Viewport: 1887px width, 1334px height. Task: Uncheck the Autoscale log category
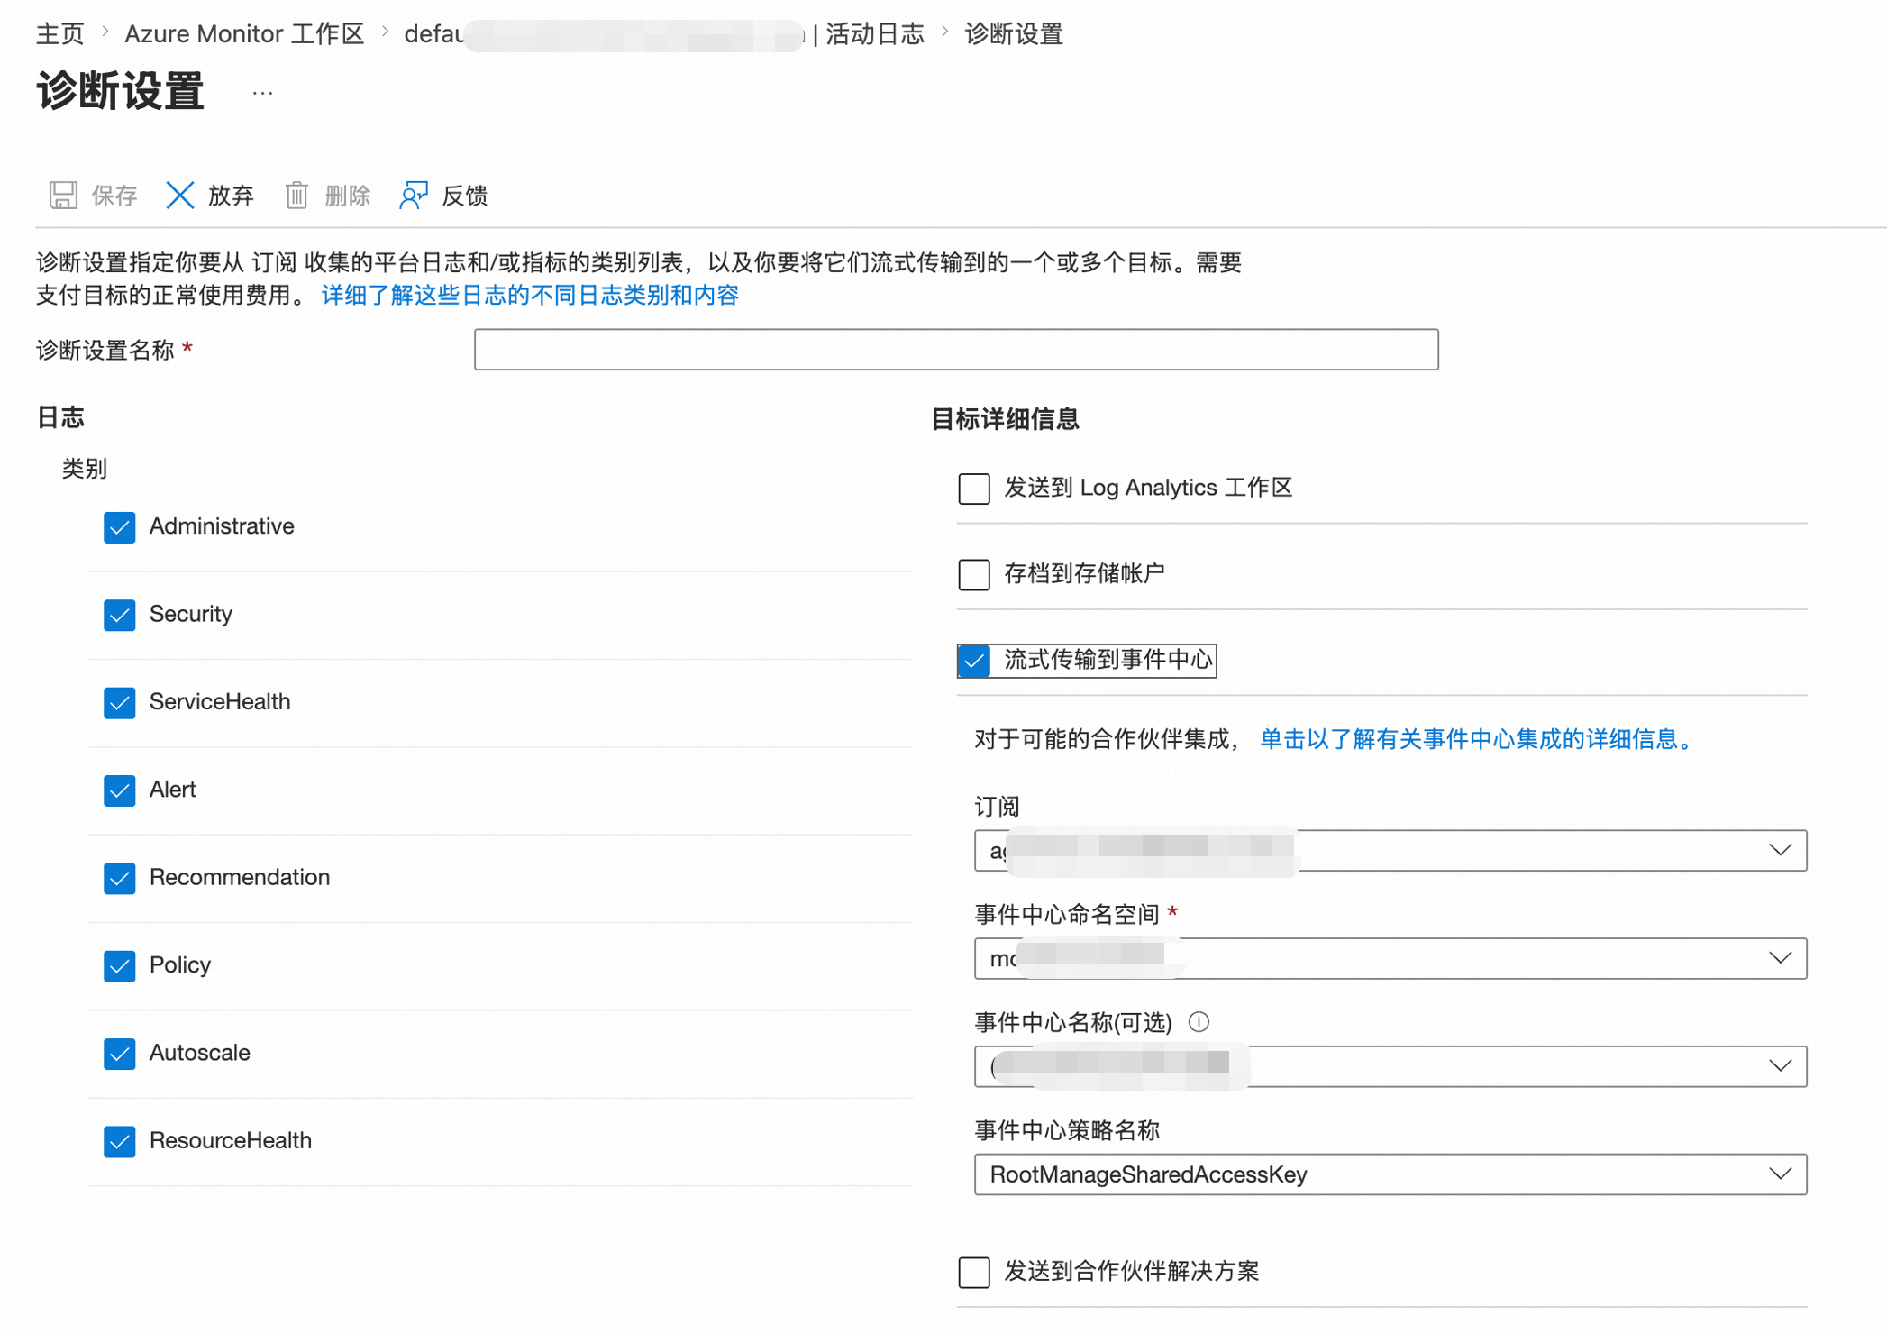(x=119, y=1054)
